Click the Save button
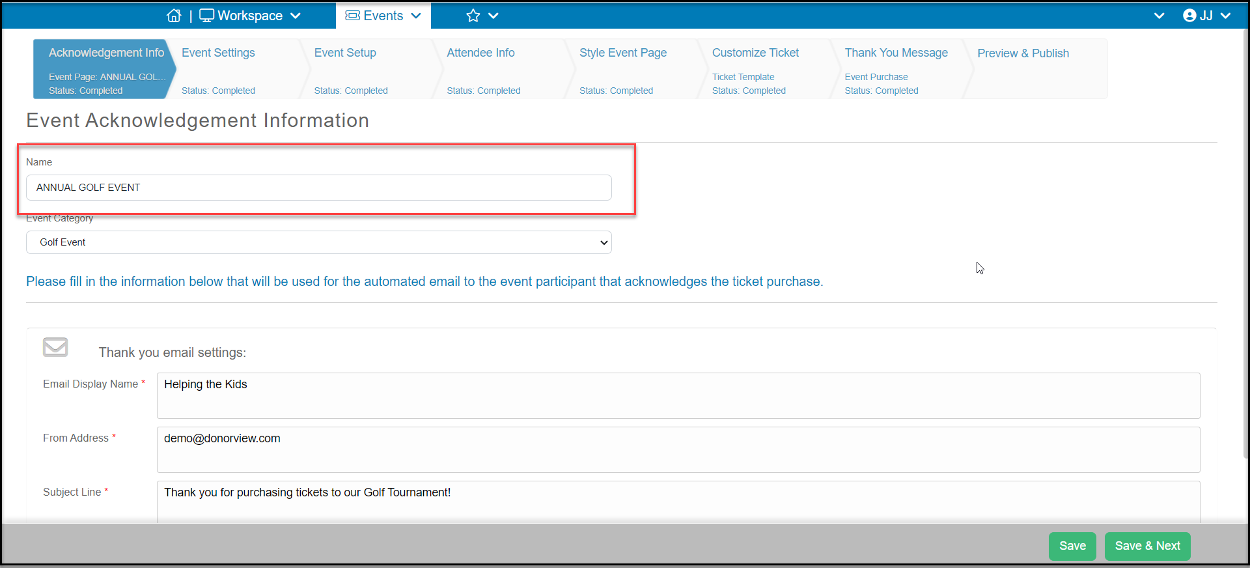Viewport: 1250px width, 568px height. [x=1072, y=546]
